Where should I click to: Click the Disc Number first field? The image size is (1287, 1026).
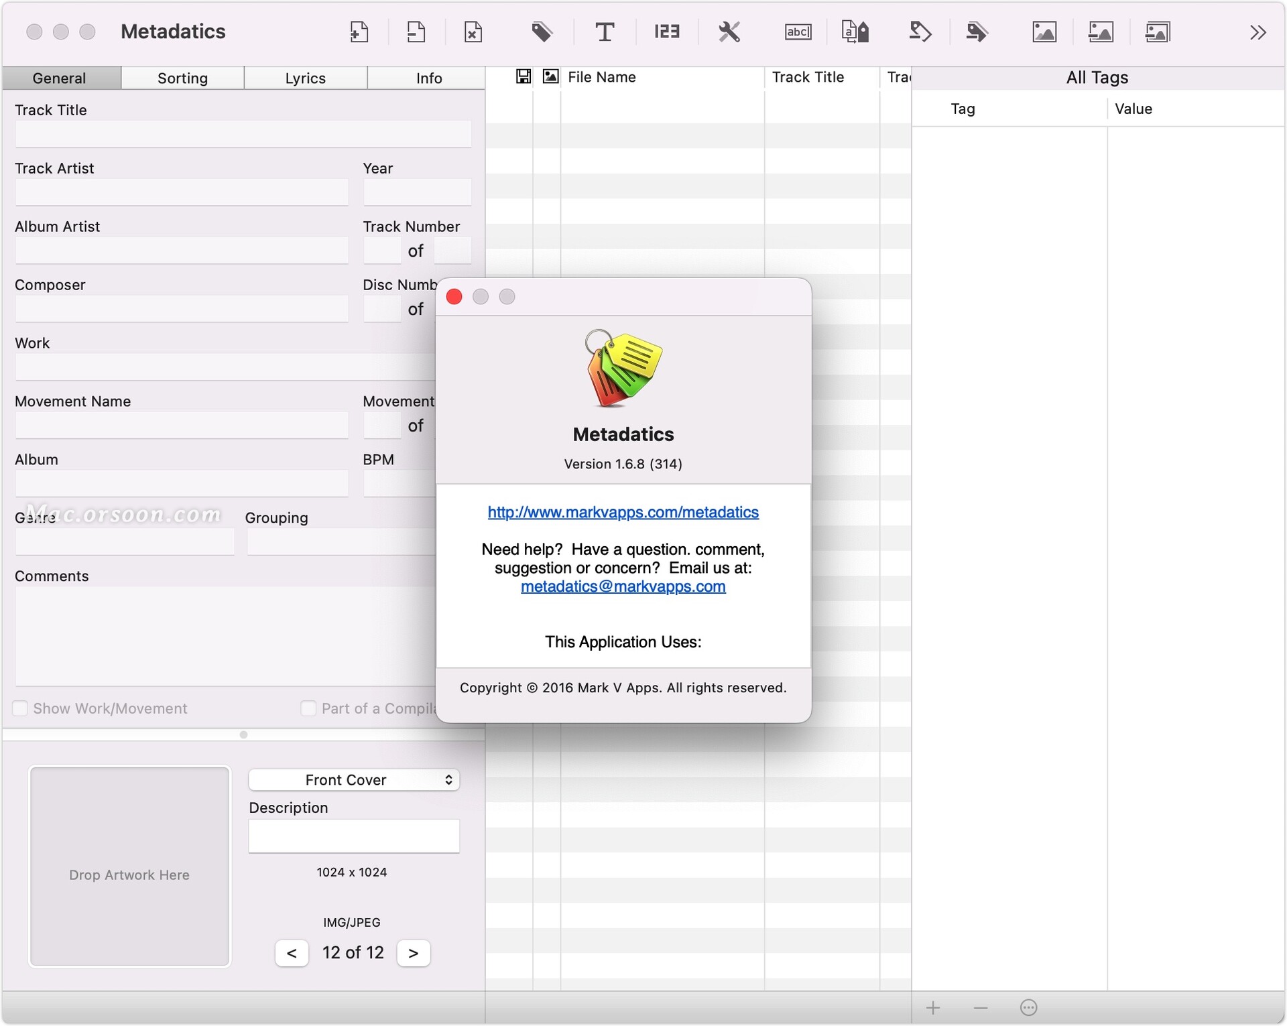tap(382, 309)
